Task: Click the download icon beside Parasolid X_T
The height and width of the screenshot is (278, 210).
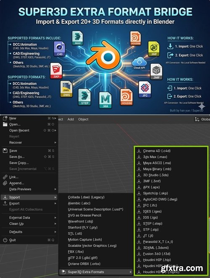Action: pos(139,241)
